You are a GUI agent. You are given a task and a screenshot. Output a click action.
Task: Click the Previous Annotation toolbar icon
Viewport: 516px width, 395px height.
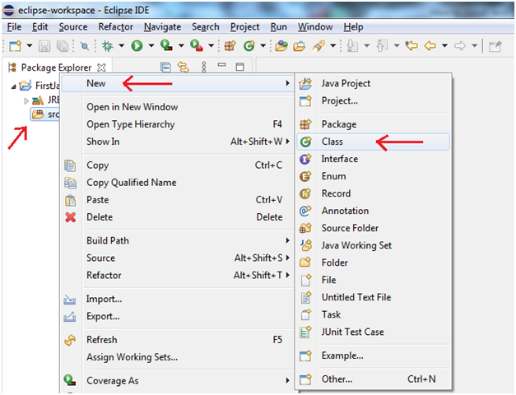382,46
